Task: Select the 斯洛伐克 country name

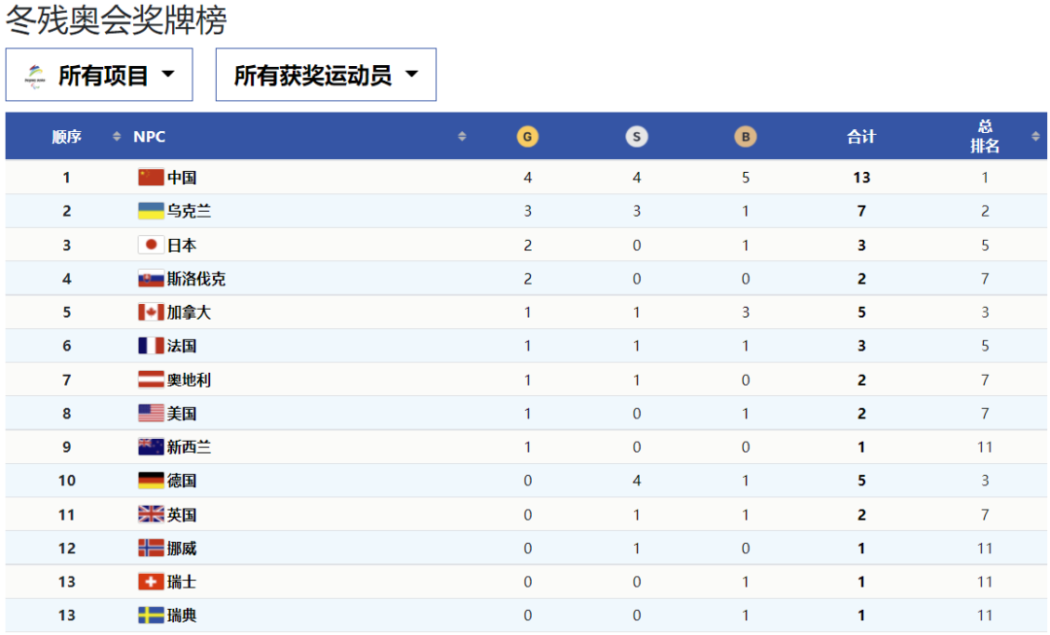Action: coord(196,279)
